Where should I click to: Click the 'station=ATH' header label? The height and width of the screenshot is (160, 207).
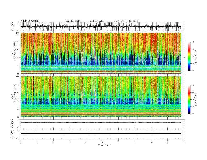pyautogui.click(x=97, y=21)
